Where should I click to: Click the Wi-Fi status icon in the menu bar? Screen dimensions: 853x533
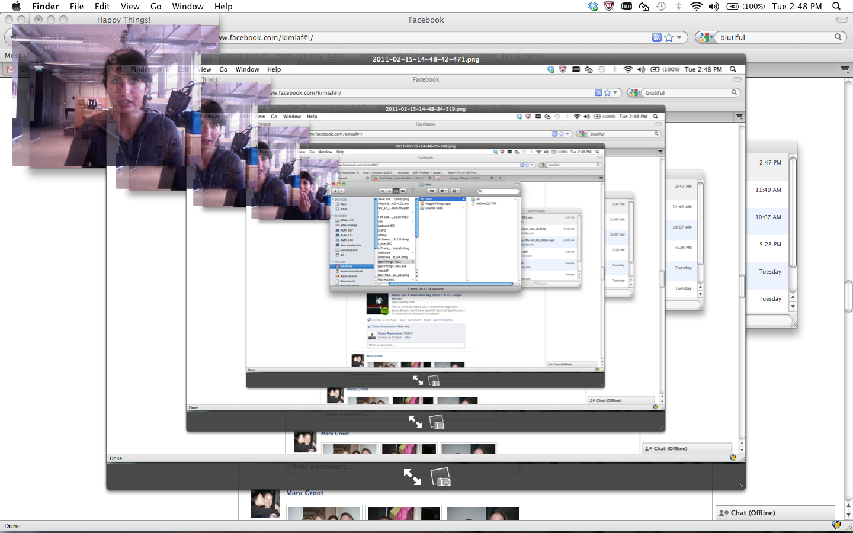click(x=697, y=7)
